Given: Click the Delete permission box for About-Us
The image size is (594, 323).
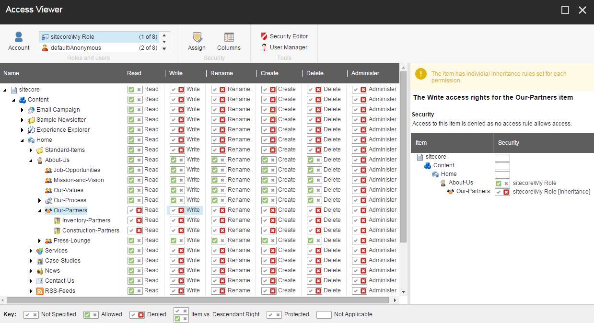Looking at the screenshot, I should 314,160.
